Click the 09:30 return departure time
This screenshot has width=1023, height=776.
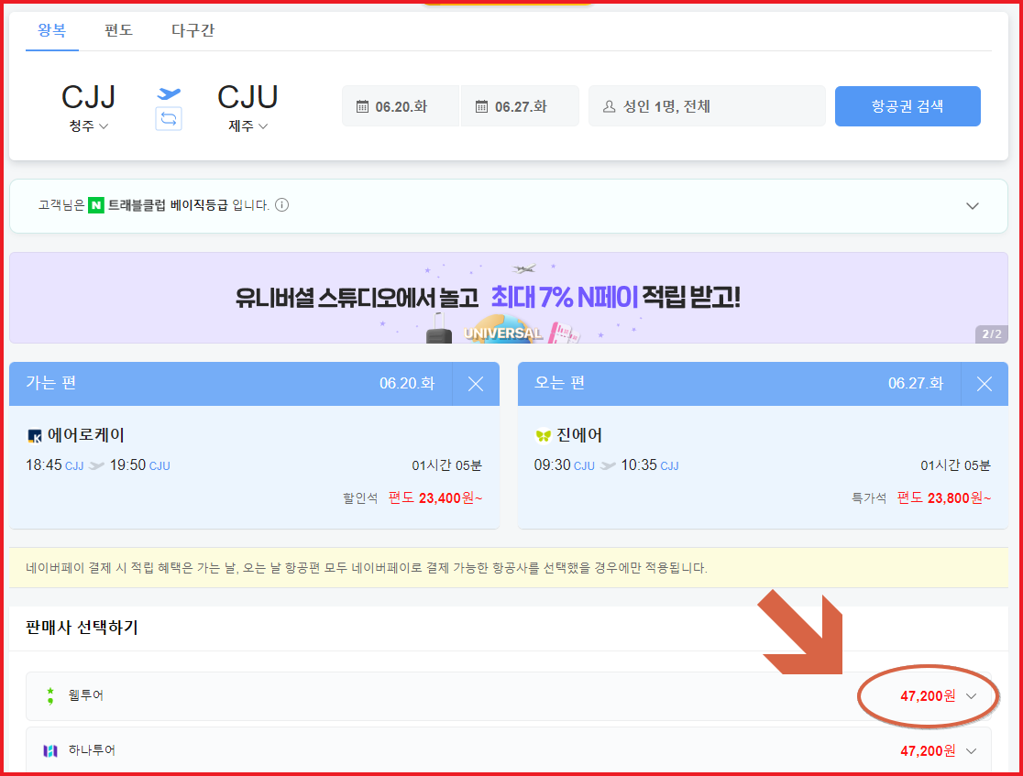553,465
